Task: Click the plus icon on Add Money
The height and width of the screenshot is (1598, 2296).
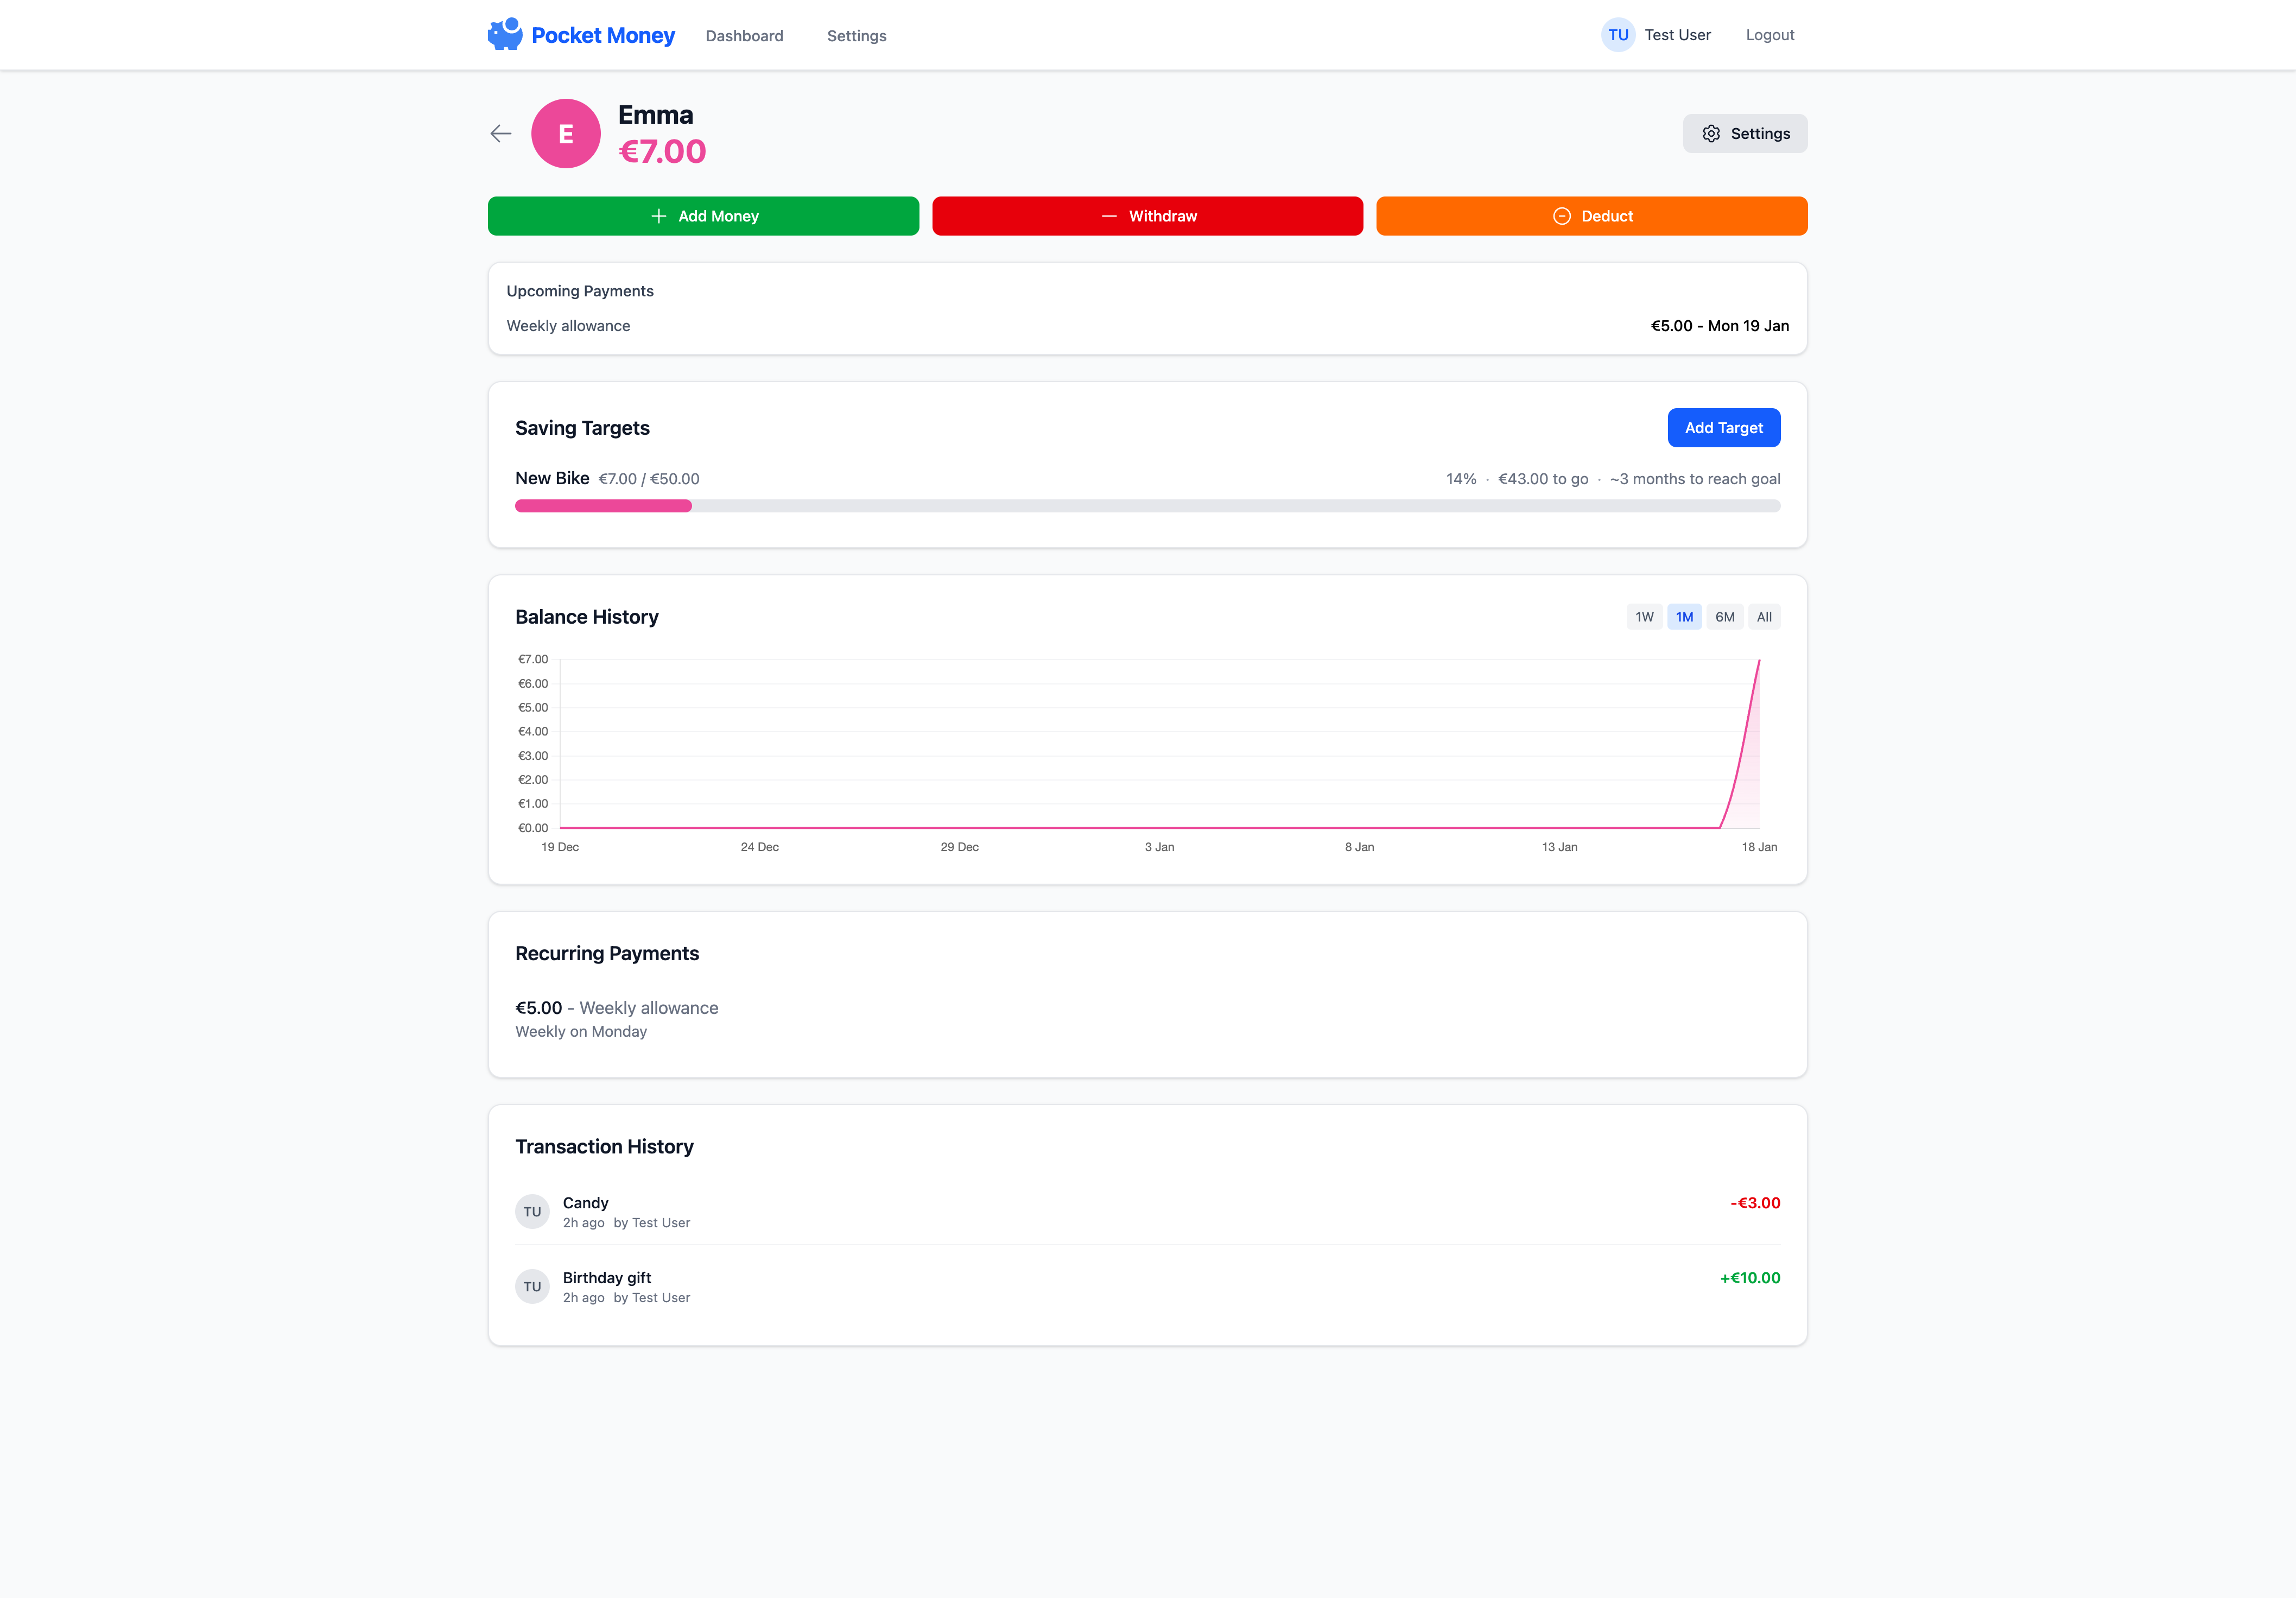Action: pyautogui.click(x=658, y=215)
